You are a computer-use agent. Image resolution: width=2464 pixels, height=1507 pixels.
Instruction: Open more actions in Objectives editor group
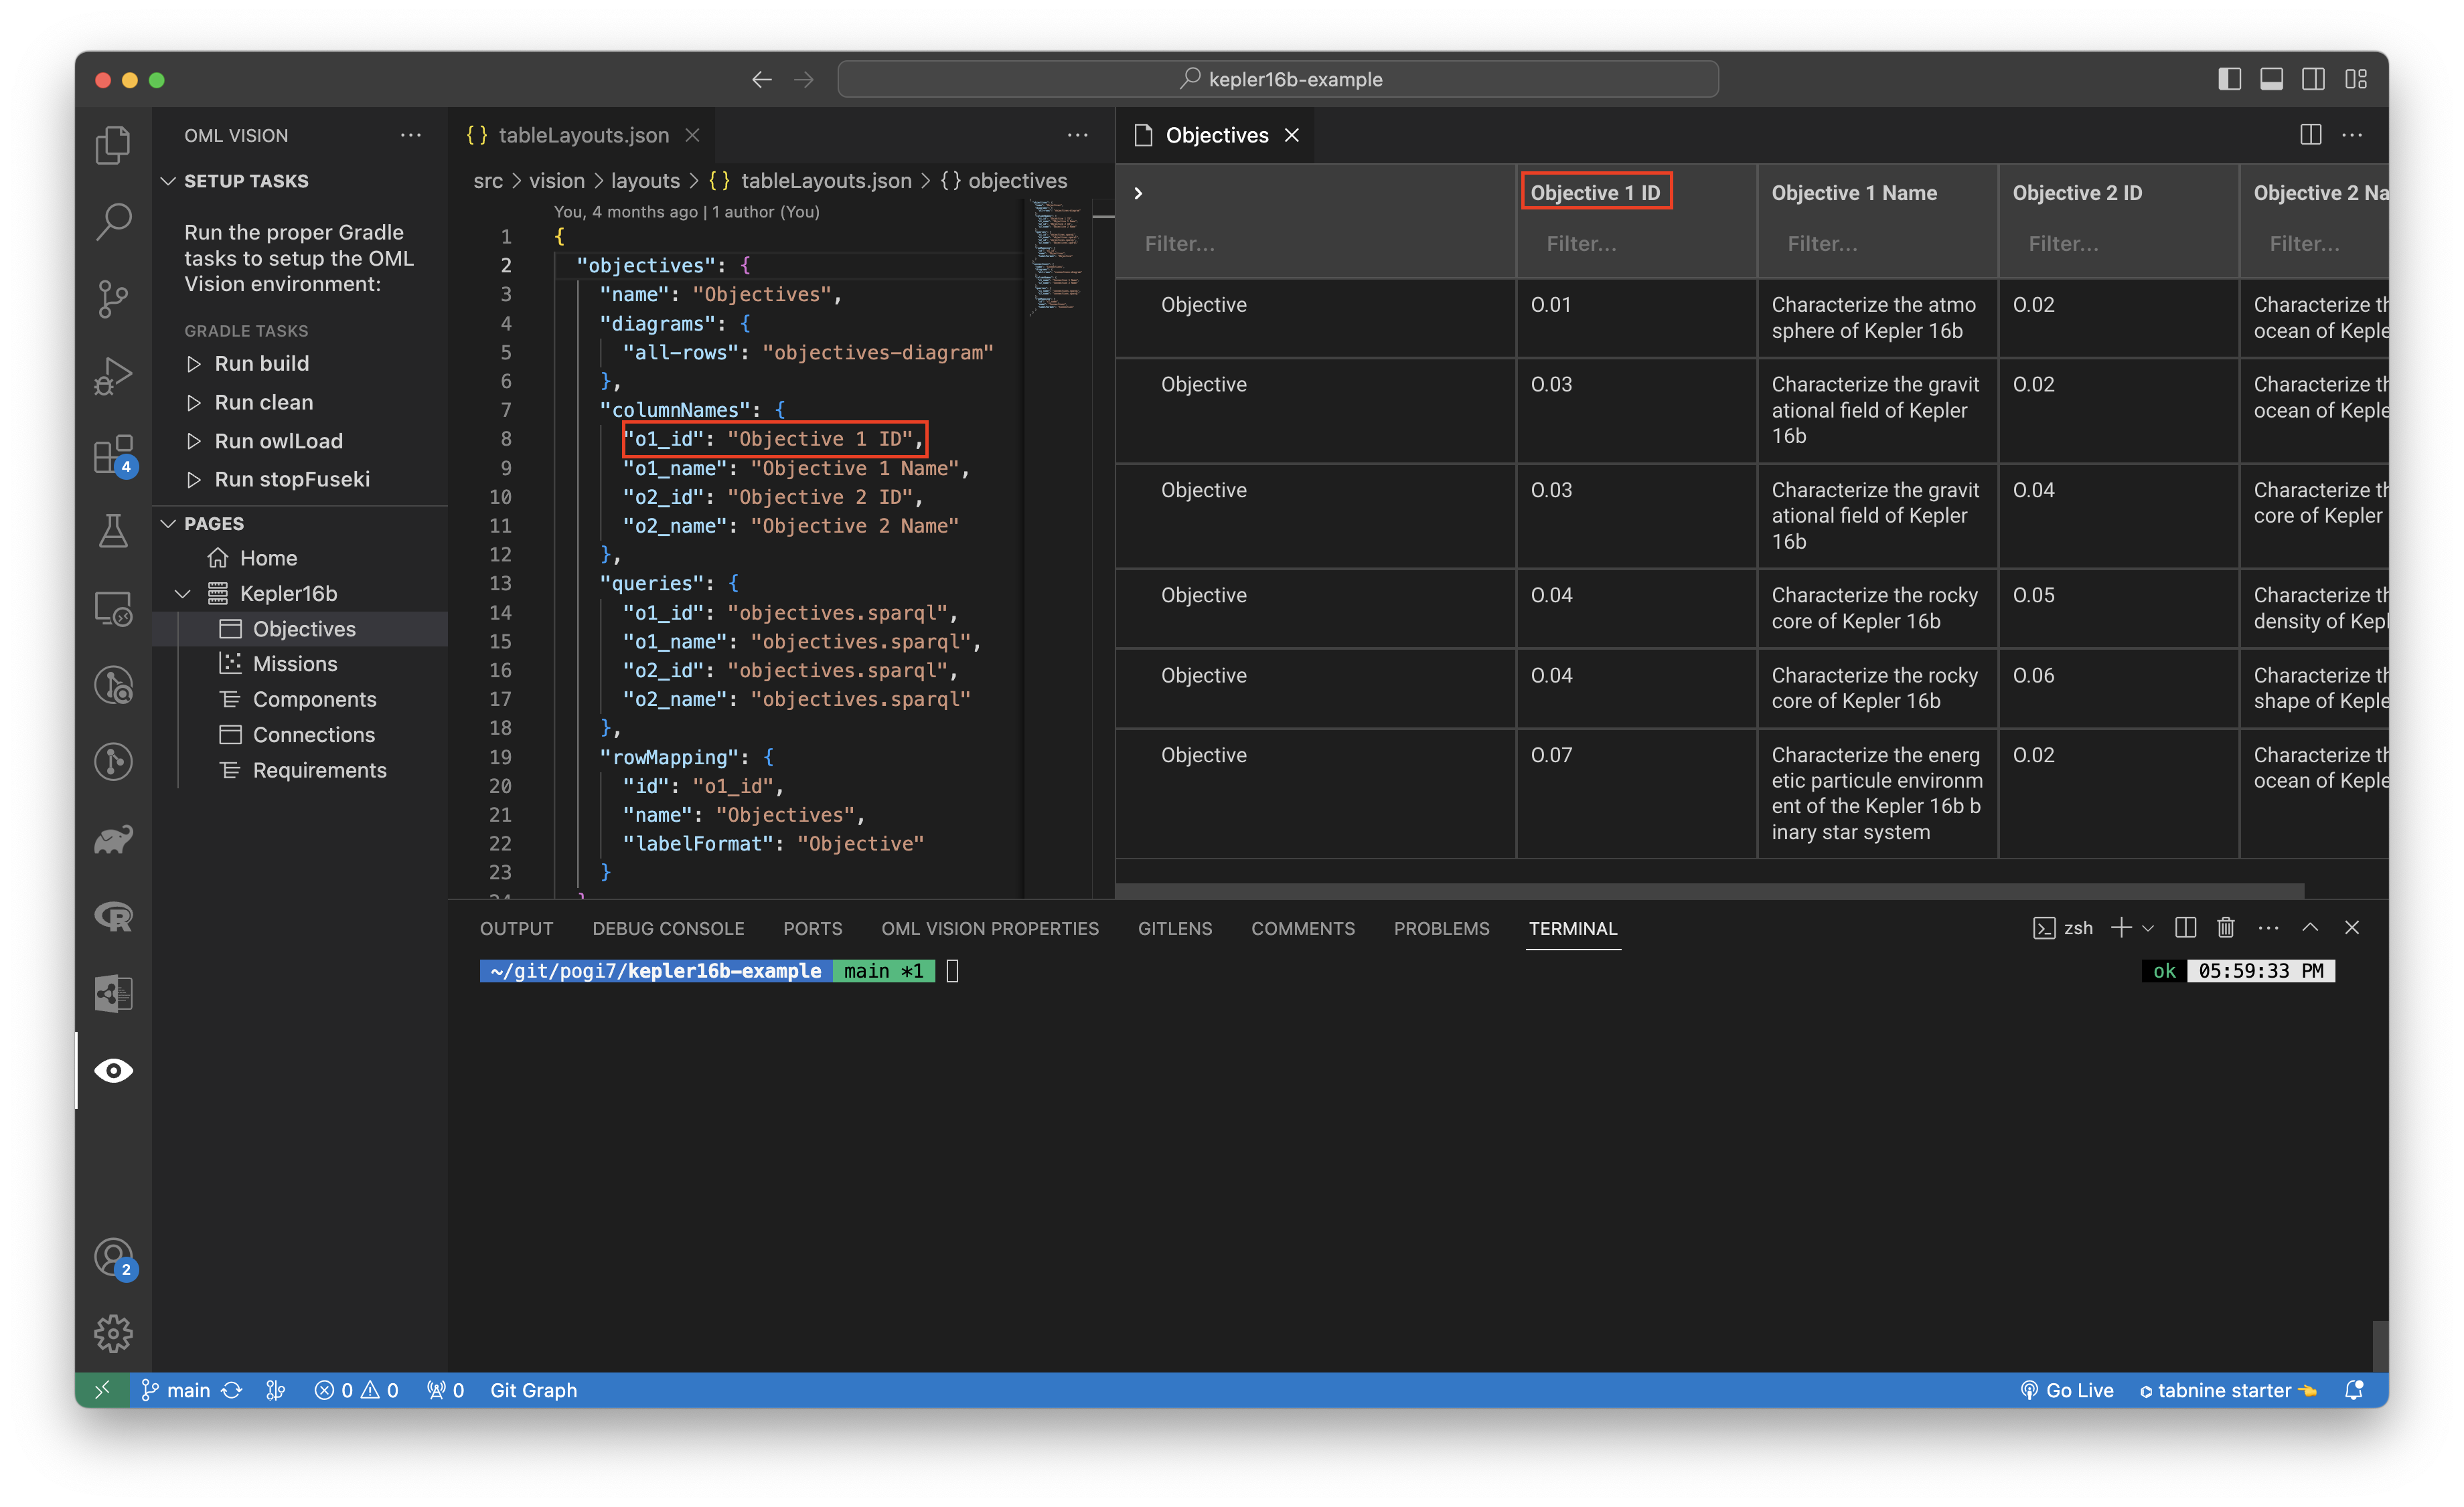tap(2352, 135)
